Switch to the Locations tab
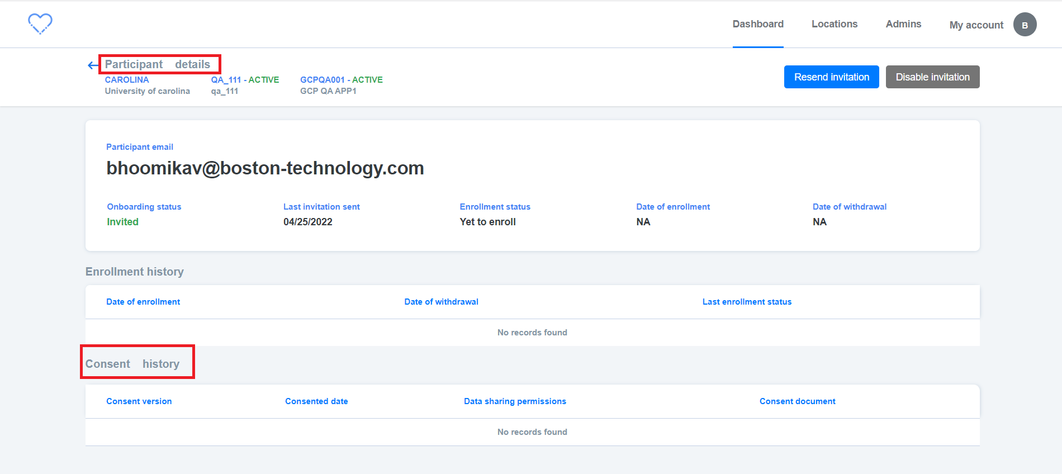The height and width of the screenshot is (474, 1062). (835, 24)
